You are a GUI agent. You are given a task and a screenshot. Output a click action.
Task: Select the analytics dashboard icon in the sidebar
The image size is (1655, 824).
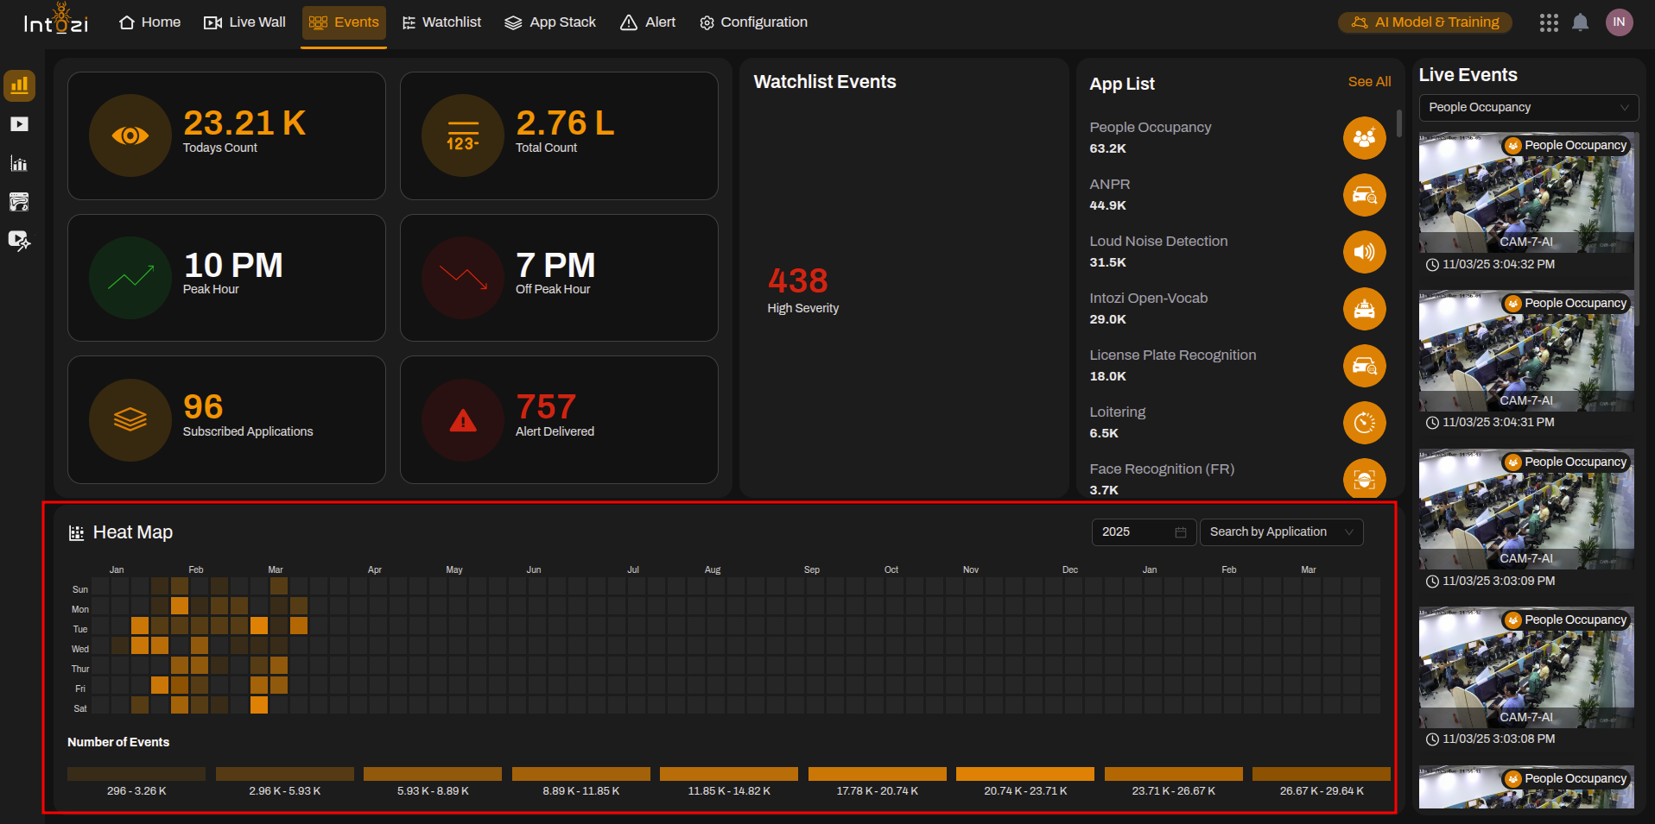(19, 85)
